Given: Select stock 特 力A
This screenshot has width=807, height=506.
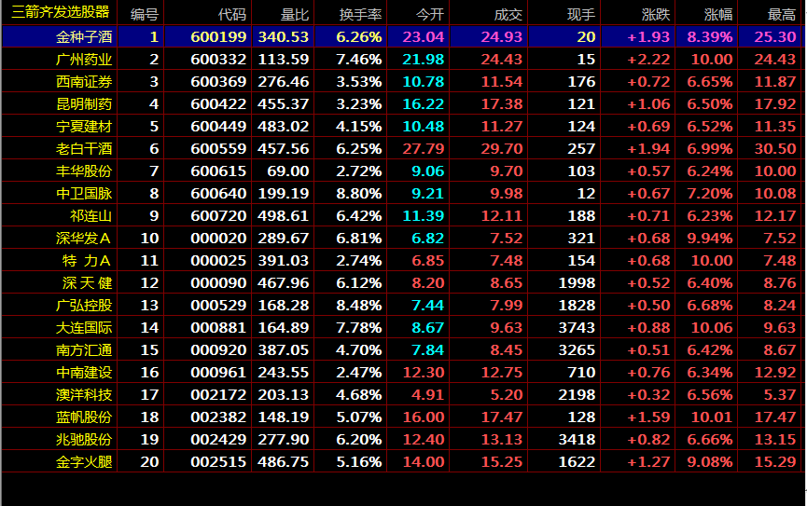Looking at the screenshot, I should 87,261.
